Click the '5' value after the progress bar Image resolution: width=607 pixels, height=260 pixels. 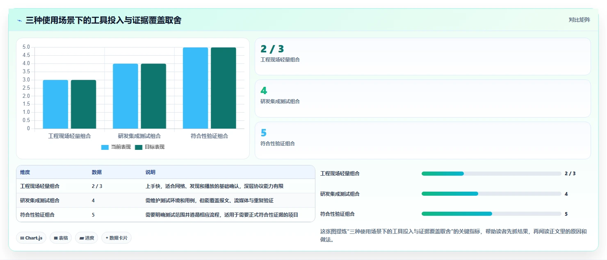point(566,214)
